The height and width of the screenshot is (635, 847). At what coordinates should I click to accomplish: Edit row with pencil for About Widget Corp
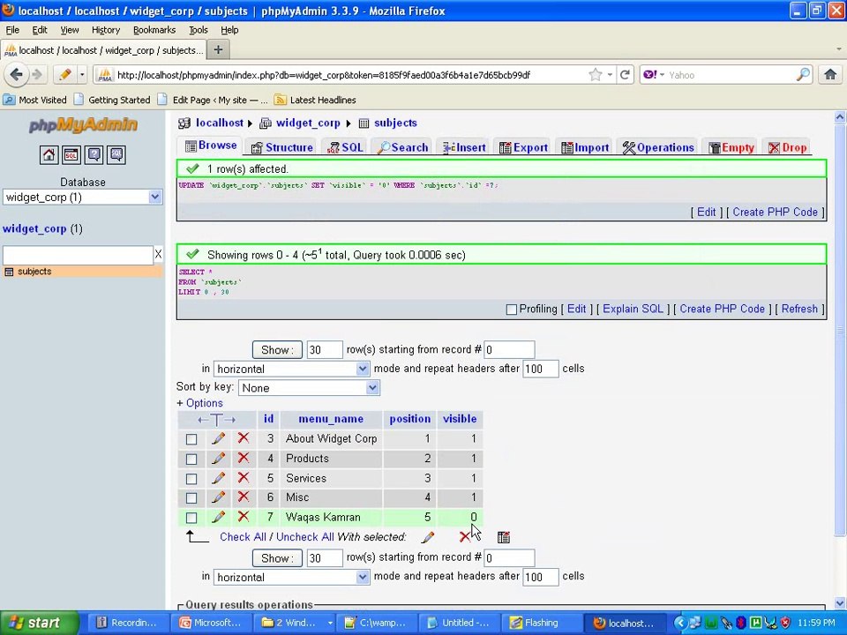click(x=218, y=438)
